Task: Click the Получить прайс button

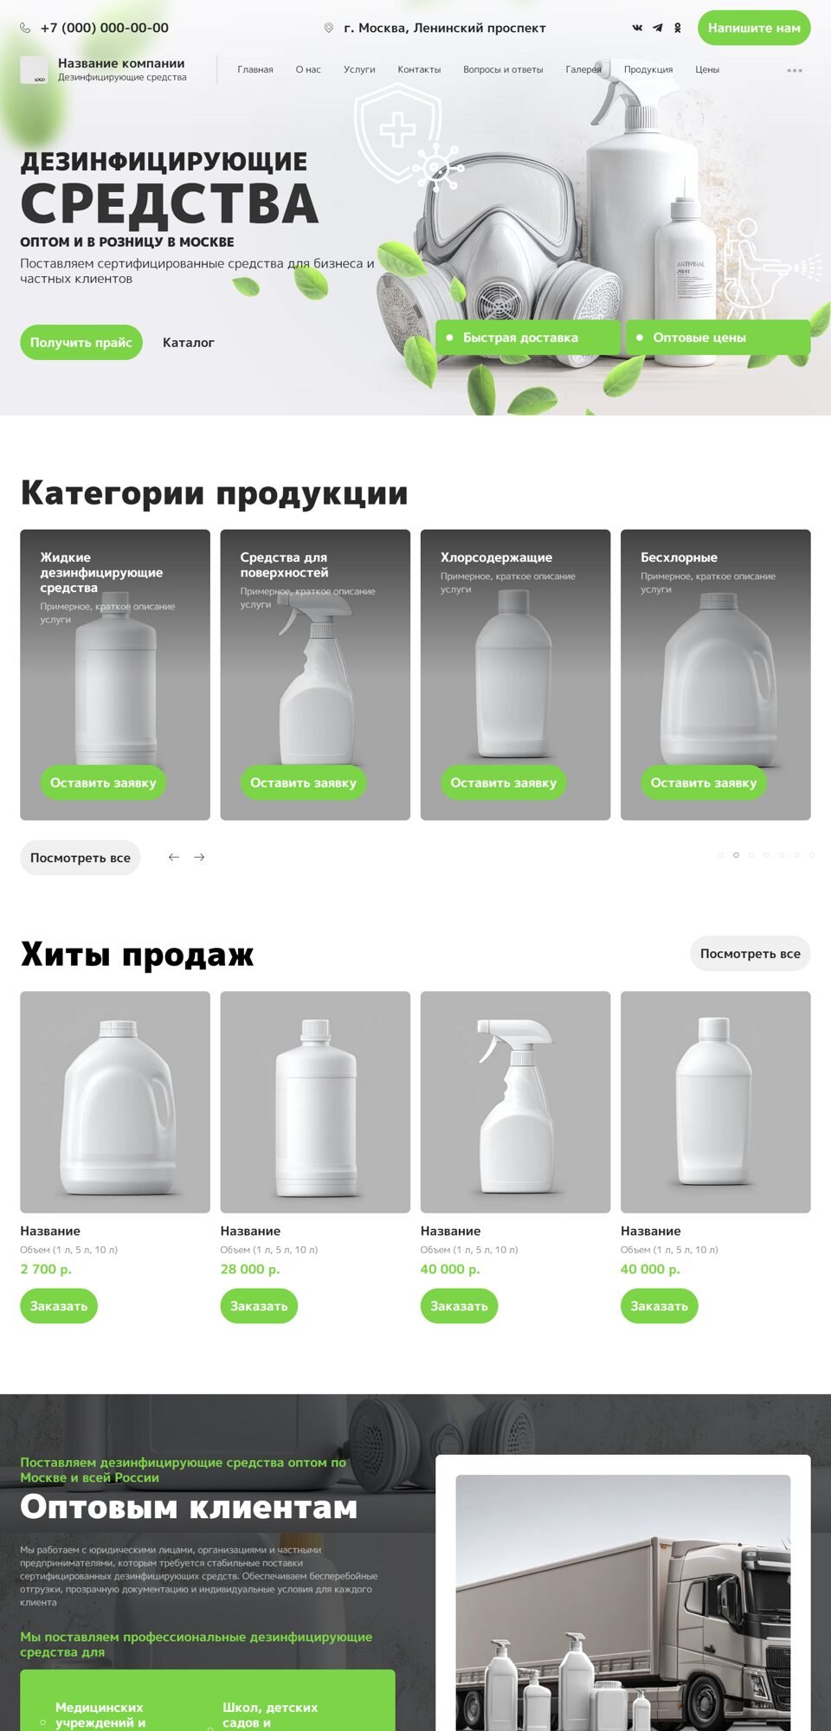Action: pos(81,343)
